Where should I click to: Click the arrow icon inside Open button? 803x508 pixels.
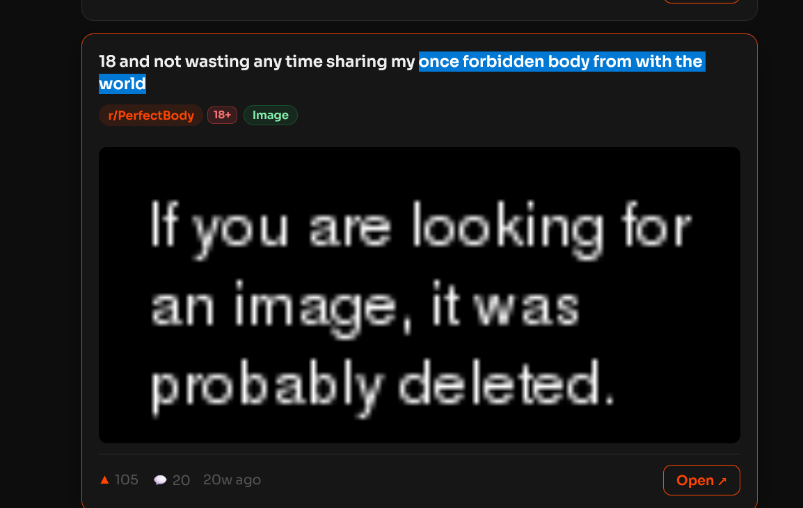pyautogui.click(x=722, y=481)
